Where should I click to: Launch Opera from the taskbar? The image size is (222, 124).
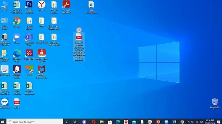(93, 122)
